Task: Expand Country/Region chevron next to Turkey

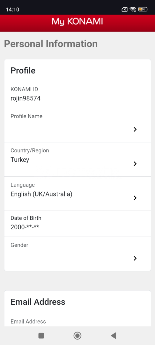Action: point(135,164)
